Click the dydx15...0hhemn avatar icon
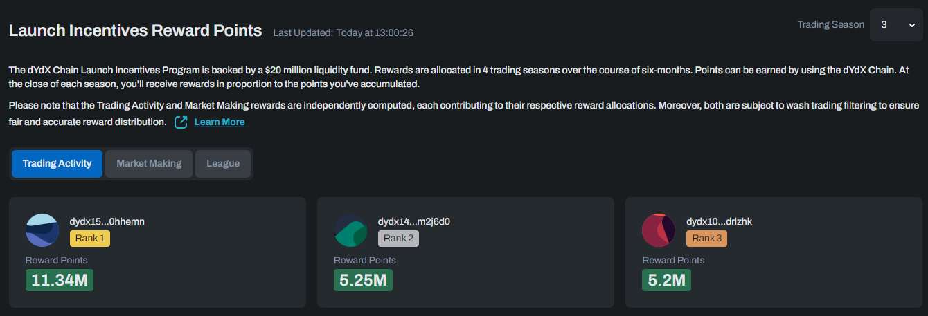Viewport: 928px width, 316px height. tap(42, 230)
